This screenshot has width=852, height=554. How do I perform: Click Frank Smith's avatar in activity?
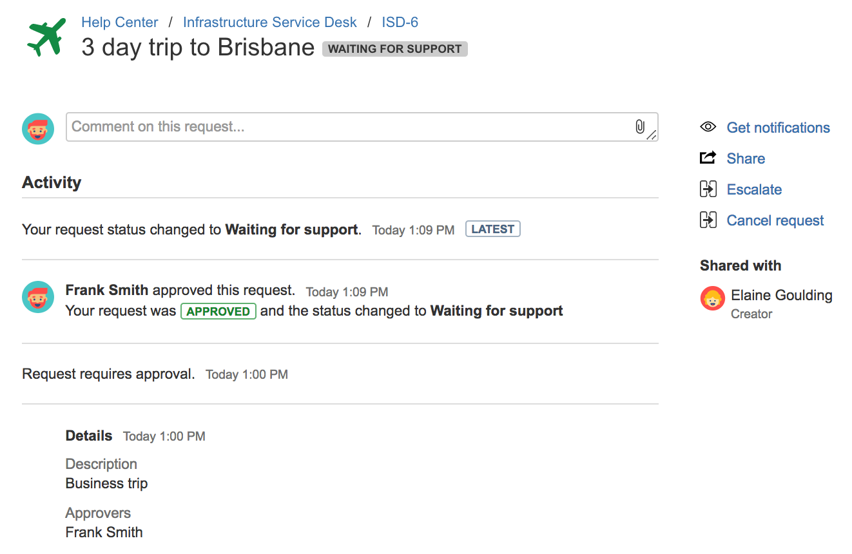click(38, 297)
